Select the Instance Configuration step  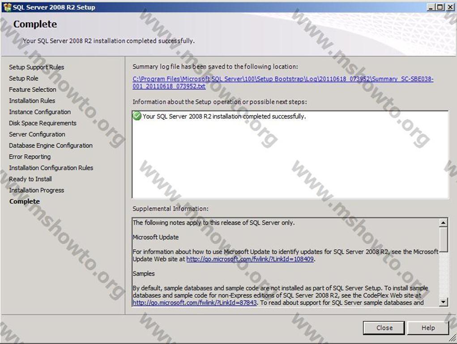pyautogui.click(x=40, y=112)
